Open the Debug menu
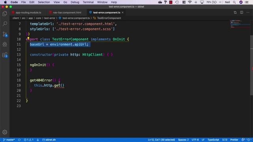Screen dimensions: 253x142 [75, 2]
